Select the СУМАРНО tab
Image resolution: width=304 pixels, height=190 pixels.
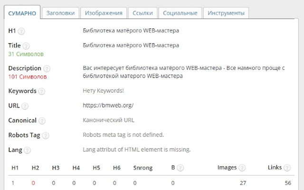(22, 13)
